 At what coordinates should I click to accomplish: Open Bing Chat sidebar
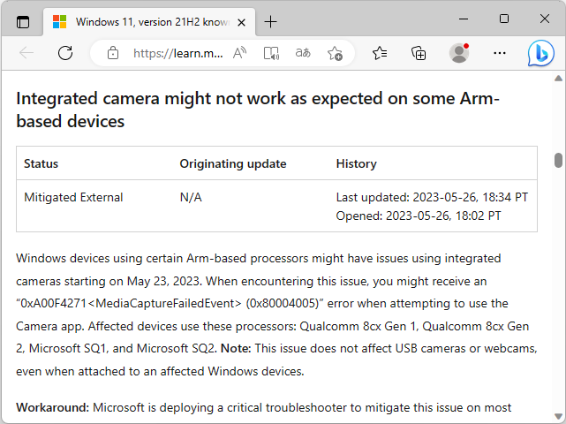tap(540, 53)
